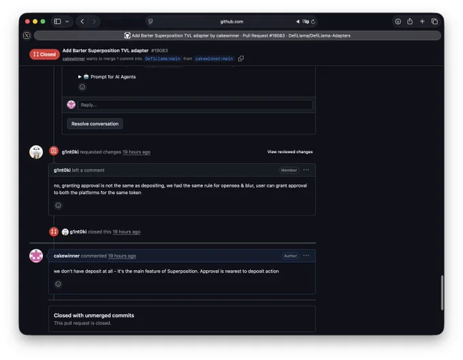Screen dimensions: 463x360
Task: Click the Add Barter Superposition TVL adapter title
Action: point(106,50)
